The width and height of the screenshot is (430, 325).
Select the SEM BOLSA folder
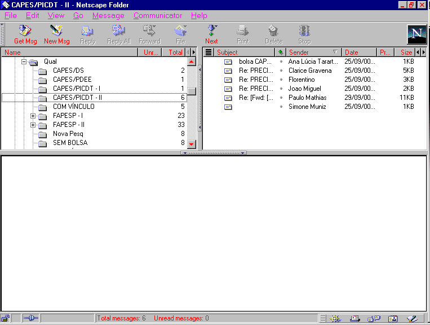[70, 143]
